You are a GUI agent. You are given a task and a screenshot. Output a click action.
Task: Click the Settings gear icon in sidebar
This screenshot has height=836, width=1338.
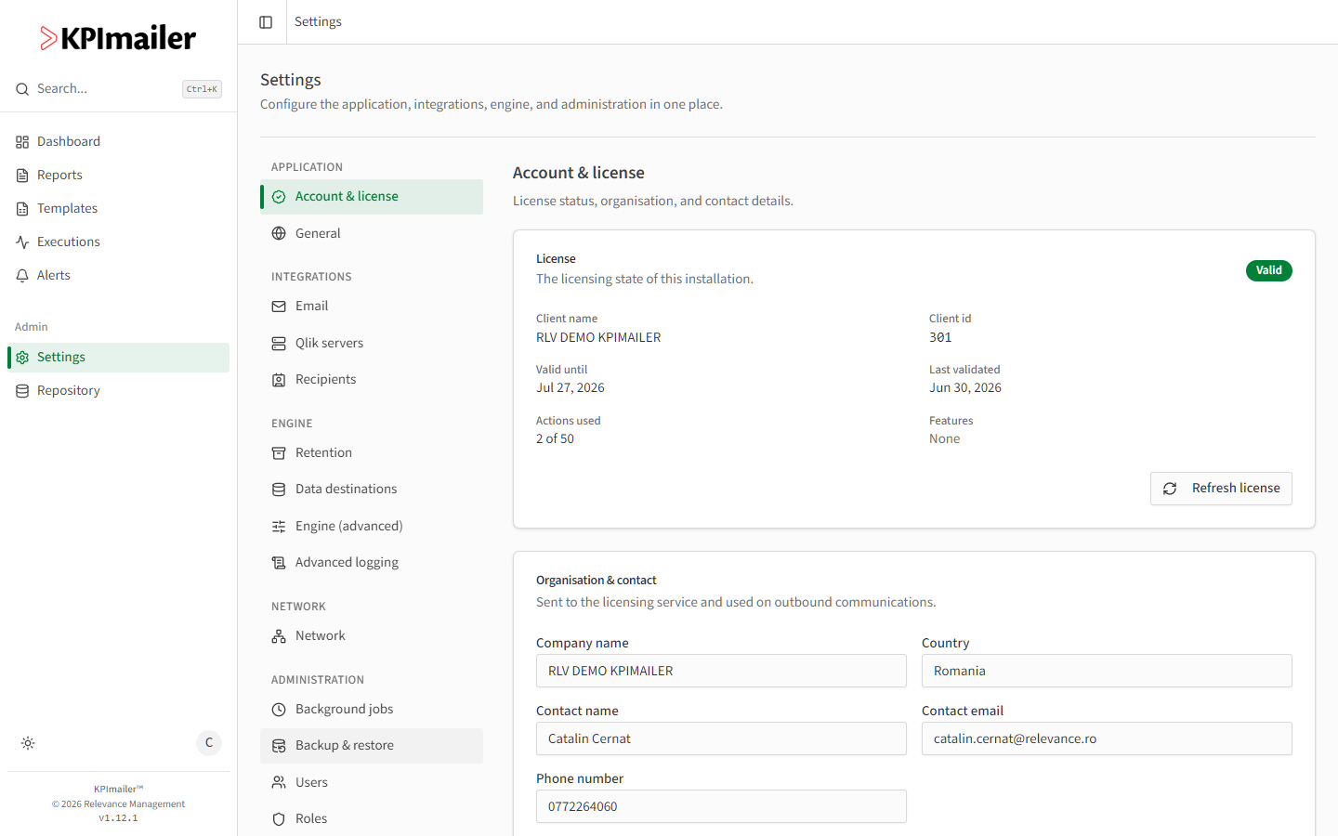(22, 358)
